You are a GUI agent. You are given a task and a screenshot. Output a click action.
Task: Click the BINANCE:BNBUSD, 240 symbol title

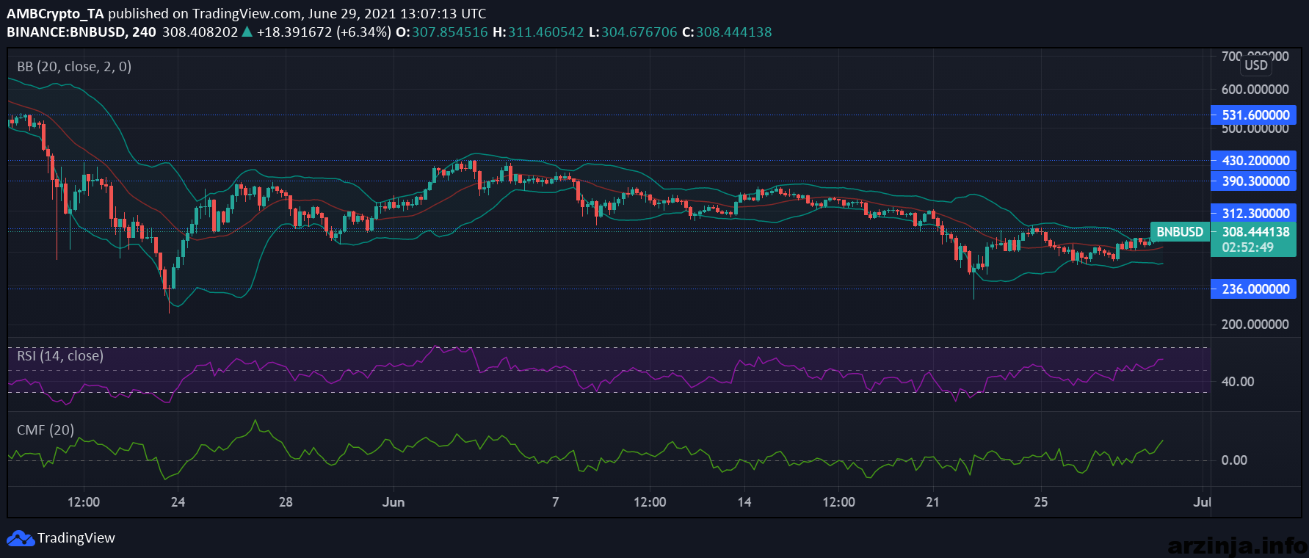pyautogui.click(x=81, y=32)
